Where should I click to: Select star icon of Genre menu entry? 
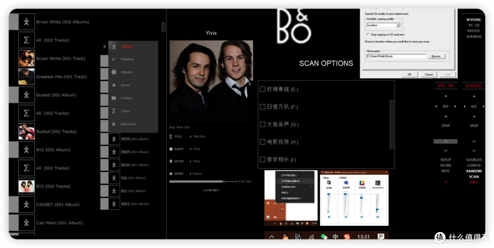[114, 85]
